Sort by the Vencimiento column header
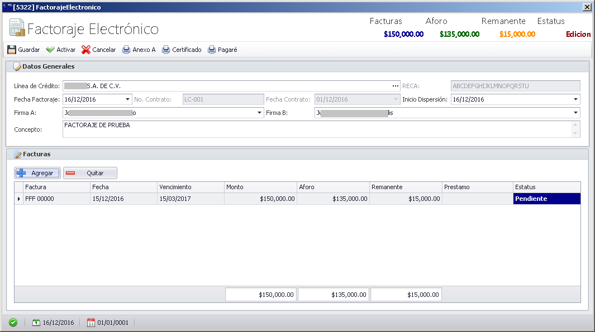 191,187
